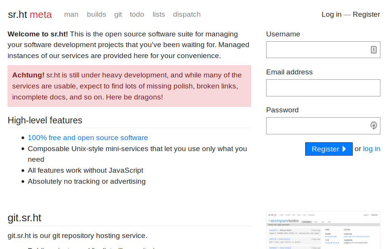Click the contact autofill icon in Username field

[x=374, y=50]
